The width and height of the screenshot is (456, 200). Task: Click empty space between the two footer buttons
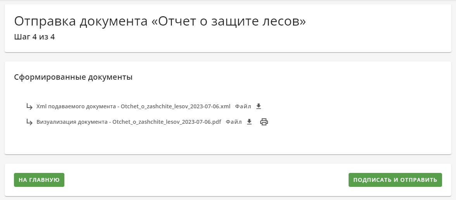(x=206, y=180)
